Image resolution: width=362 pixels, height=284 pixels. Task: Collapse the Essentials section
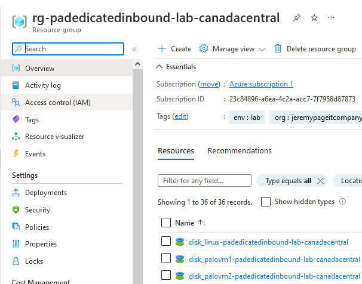pyautogui.click(x=159, y=67)
